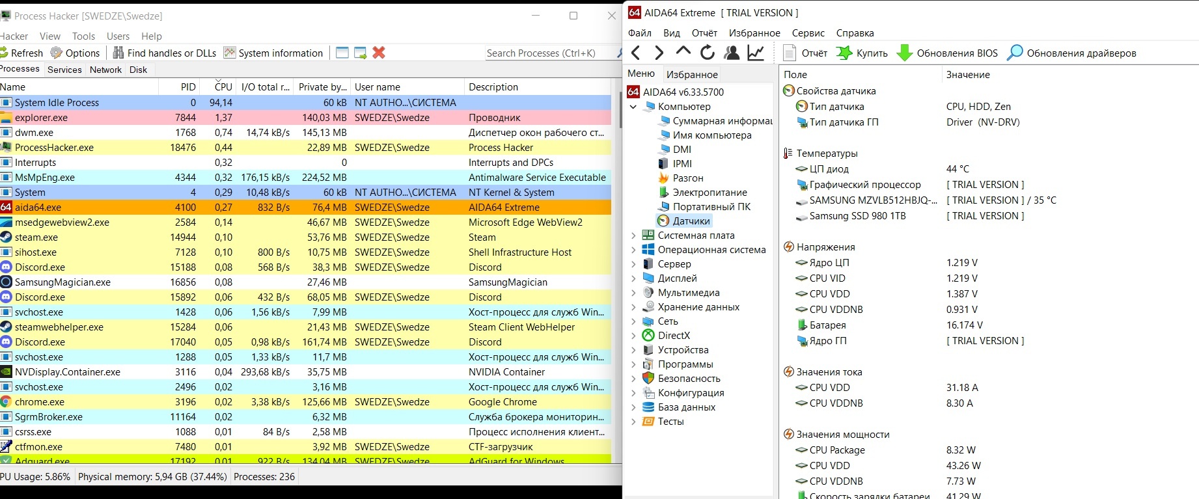Select Суммарная информация tree item

pyautogui.click(x=715, y=121)
